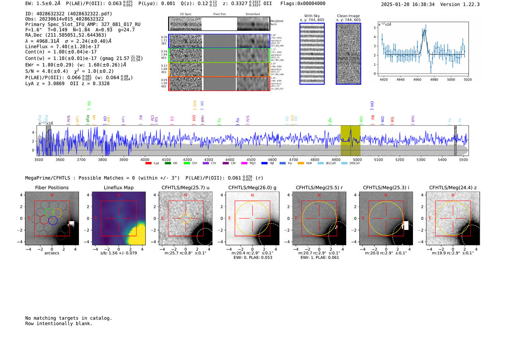The height and width of the screenshot is (343, 505).
Task: Click the dark purple CIII legend swatch
Action: pos(226,163)
